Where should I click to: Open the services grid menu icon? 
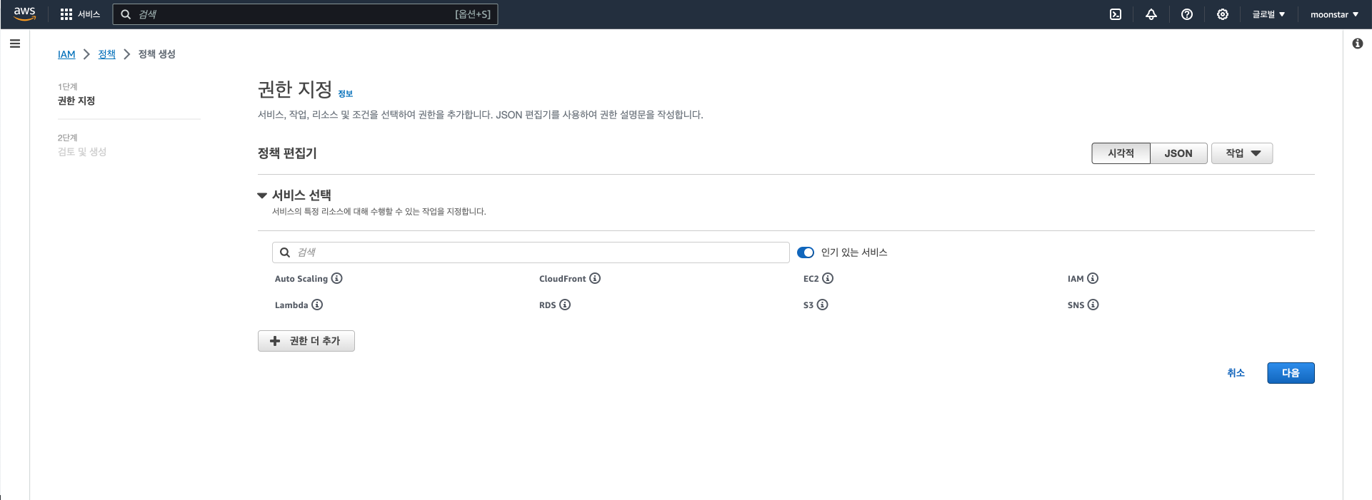tap(66, 14)
